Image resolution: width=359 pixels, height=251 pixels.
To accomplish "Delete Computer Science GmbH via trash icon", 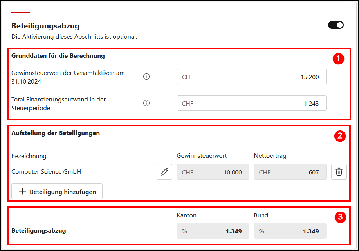I will pyautogui.click(x=339, y=172).
